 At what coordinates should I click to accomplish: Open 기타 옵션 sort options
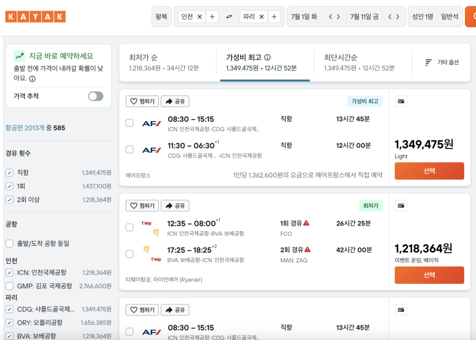tap(442, 63)
